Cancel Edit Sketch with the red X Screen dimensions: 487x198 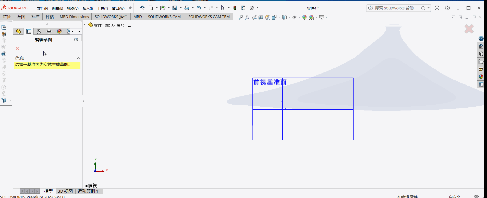click(x=17, y=48)
